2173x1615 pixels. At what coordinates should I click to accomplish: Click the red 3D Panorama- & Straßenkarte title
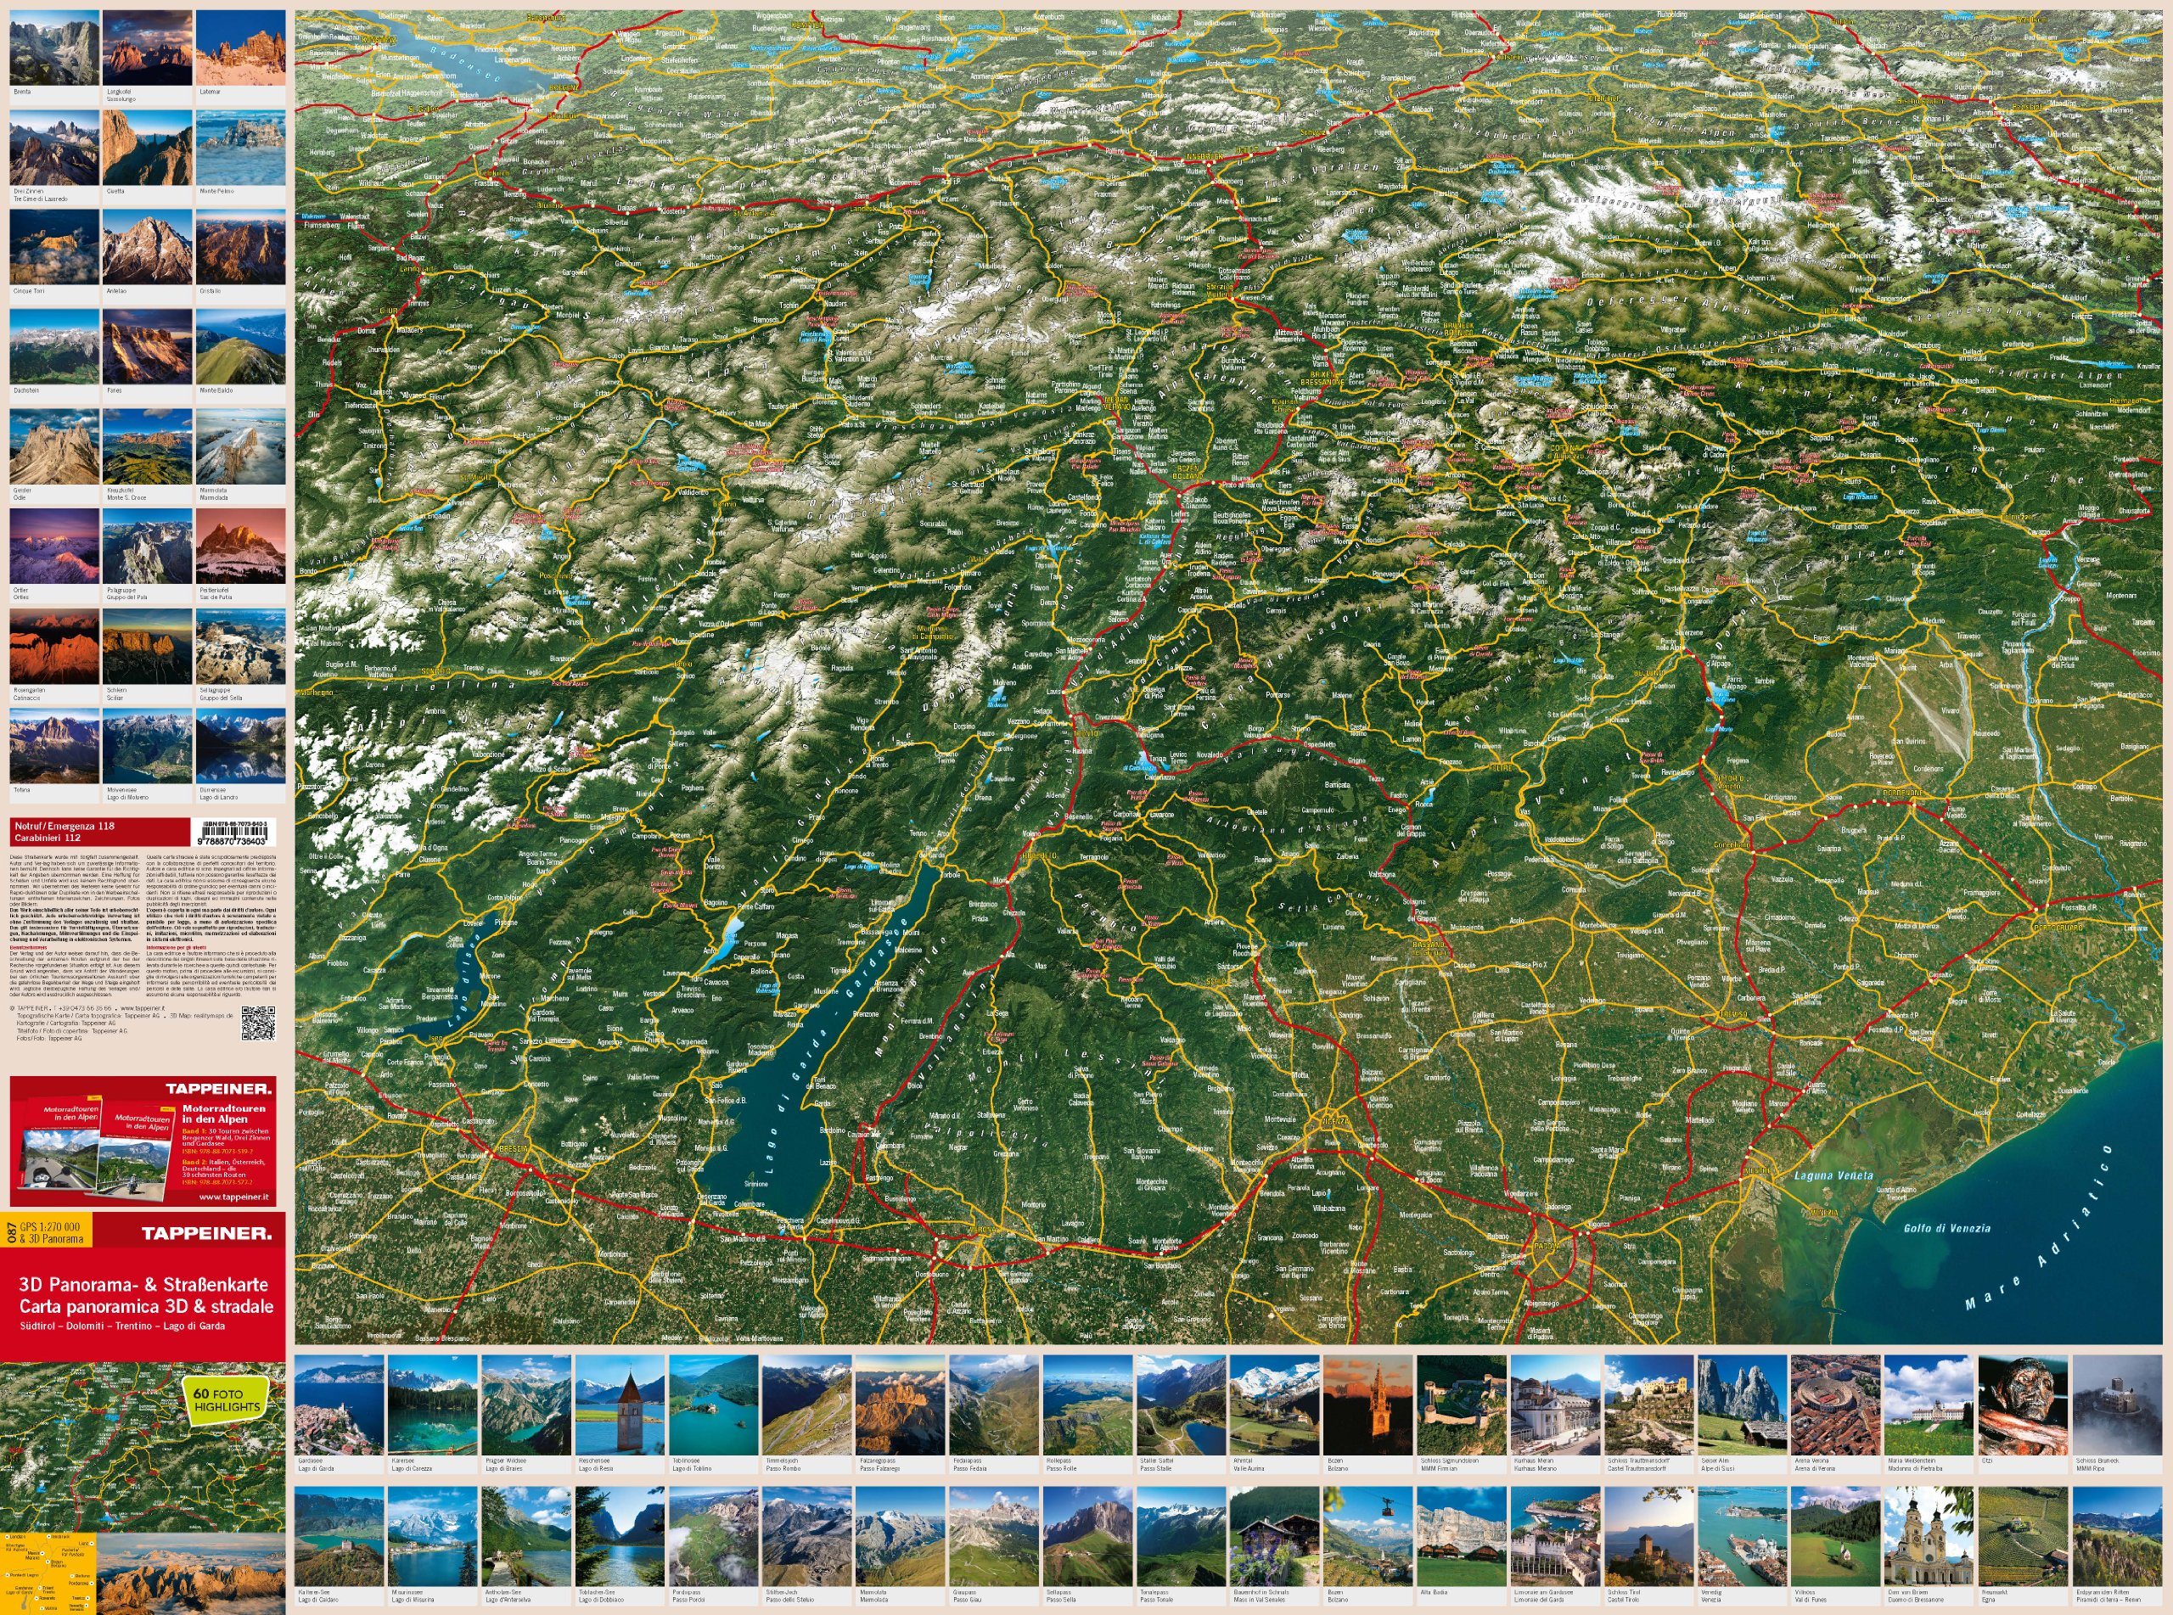click(143, 1285)
